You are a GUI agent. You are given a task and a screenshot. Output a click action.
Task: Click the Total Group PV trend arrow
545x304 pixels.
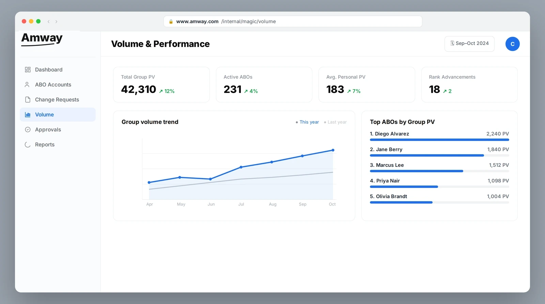(x=161, y=91)
